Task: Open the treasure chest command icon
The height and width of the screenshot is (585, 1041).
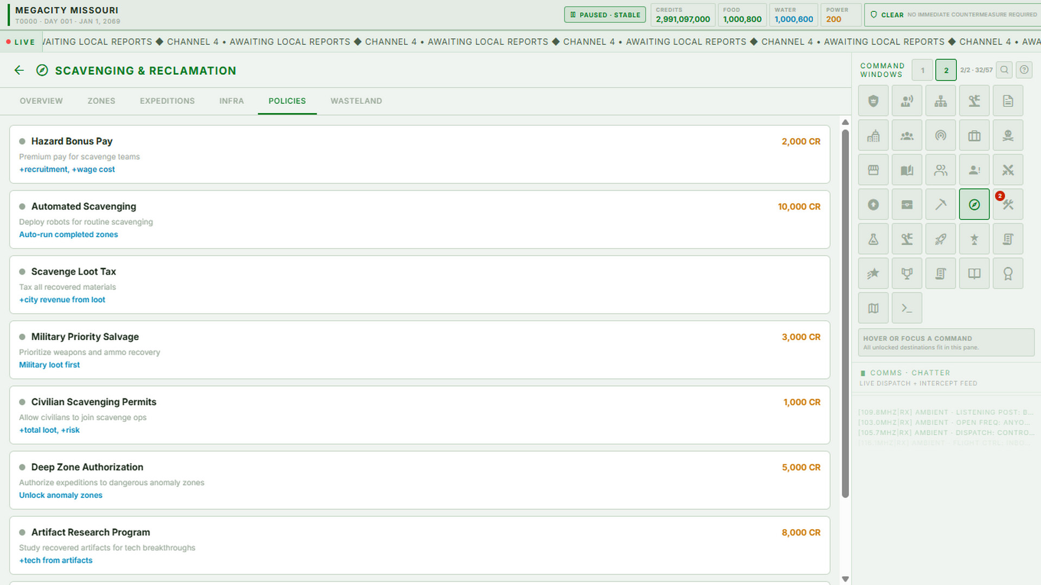Action: coord(907,205)
